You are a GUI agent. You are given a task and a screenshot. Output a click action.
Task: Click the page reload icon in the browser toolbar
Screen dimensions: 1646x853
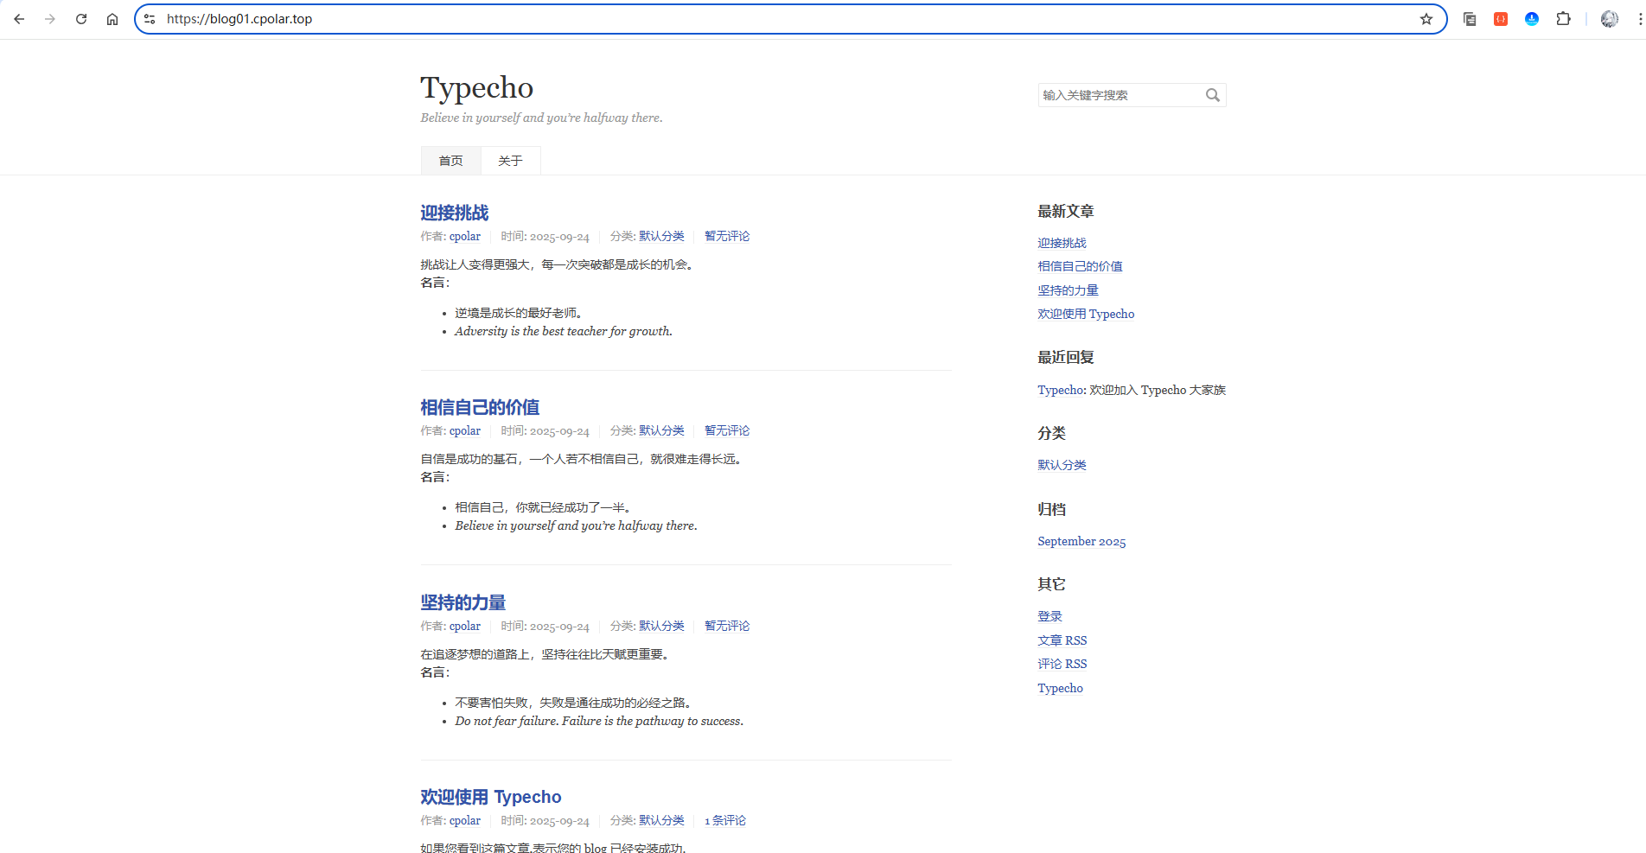point(80,18)
